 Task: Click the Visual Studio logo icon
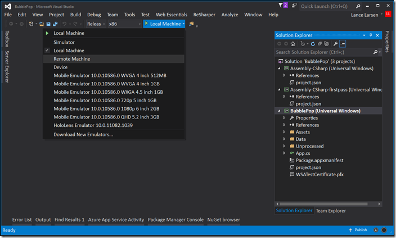point(8,7)
